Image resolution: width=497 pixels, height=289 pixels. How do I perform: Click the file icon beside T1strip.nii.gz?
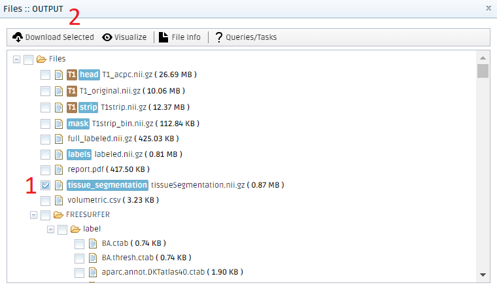click(x=59, y=107)
